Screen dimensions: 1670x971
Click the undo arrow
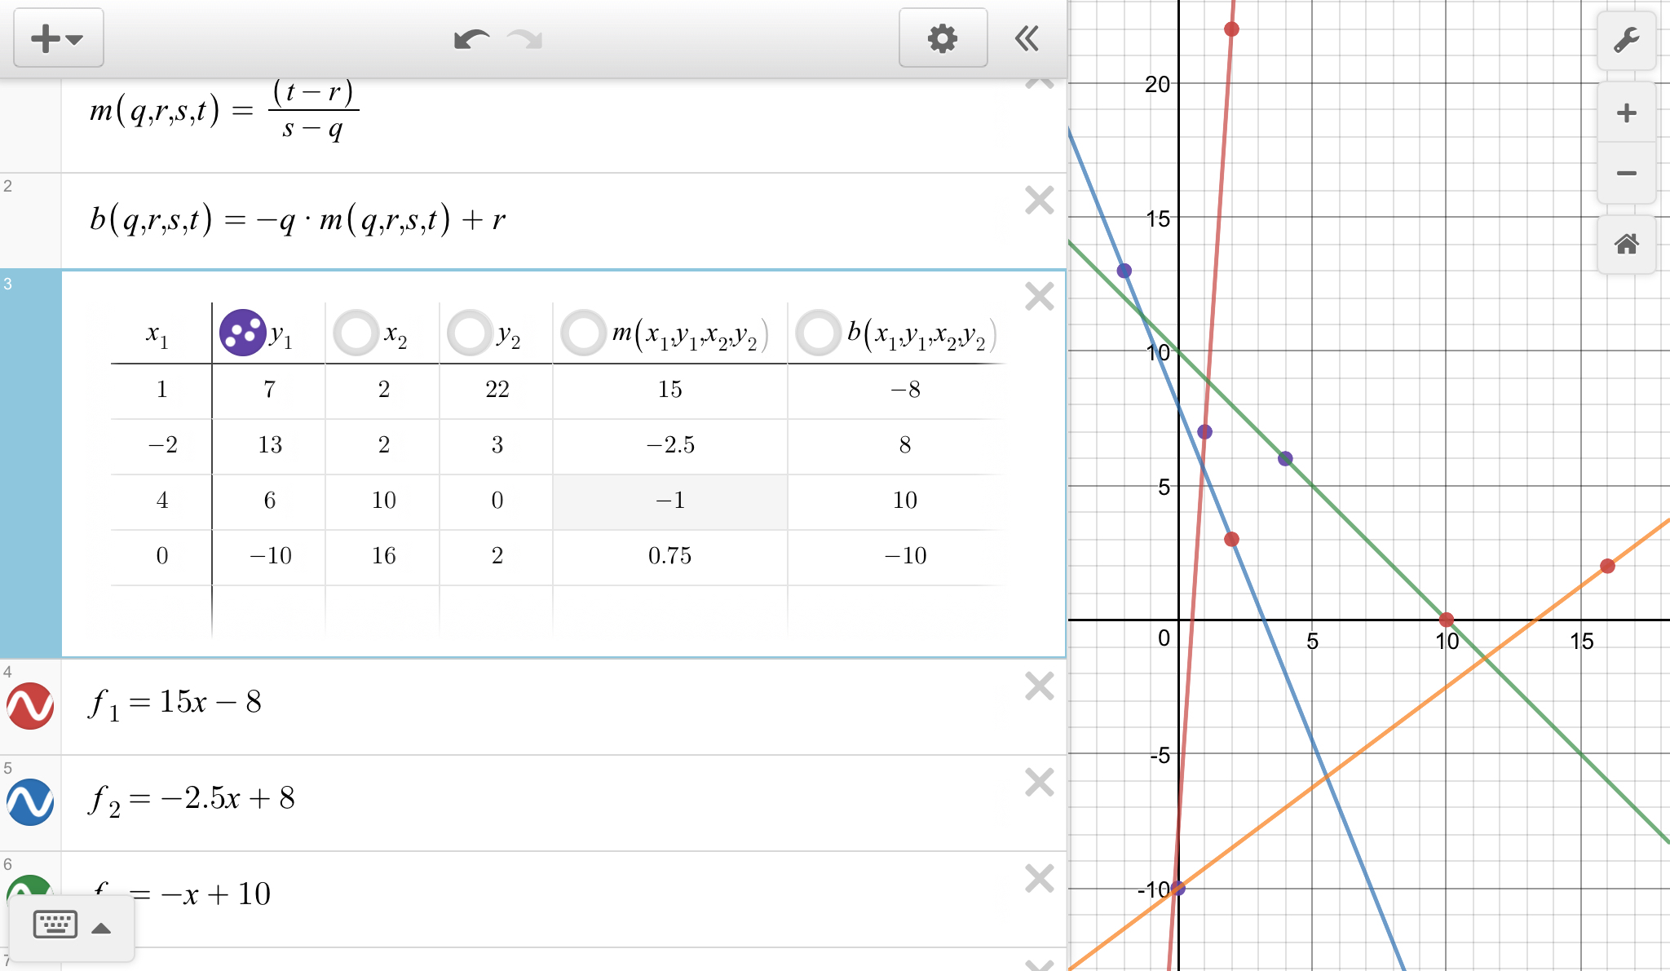(471, 39)
